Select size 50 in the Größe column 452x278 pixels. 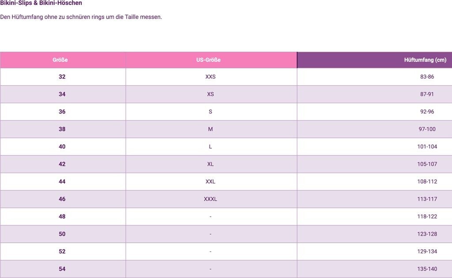pos(62,234)
